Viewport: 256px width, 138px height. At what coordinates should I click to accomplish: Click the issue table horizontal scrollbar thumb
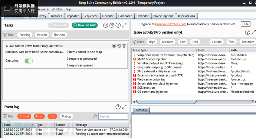point(167,102)
